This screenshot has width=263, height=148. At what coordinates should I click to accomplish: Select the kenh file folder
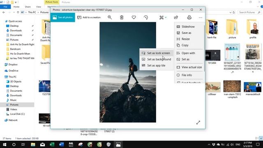212,29
